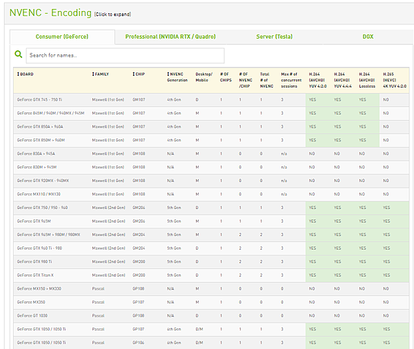This screenshot has width=414, height=349.
Task: Select the 'GeForce GTX 960 Ti - 980' row
Action: click(211, 248)
